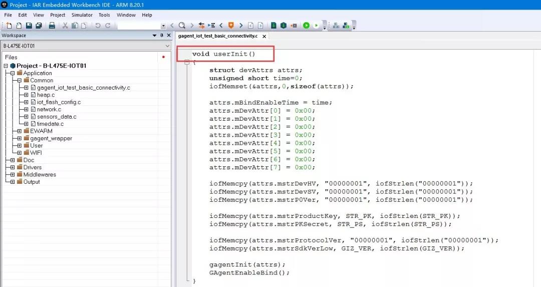Collapse the userInit function fold marker

tap(187, 63)
